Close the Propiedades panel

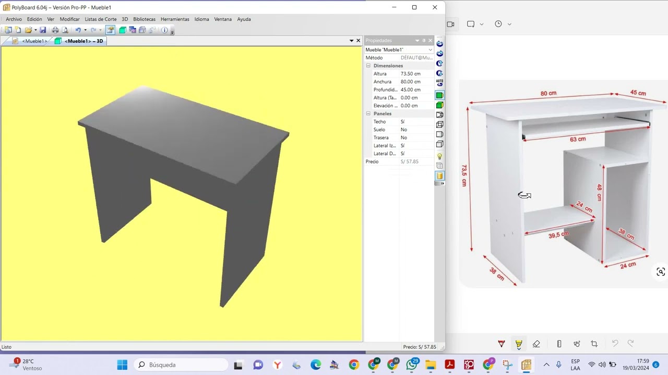pos(431,41)
